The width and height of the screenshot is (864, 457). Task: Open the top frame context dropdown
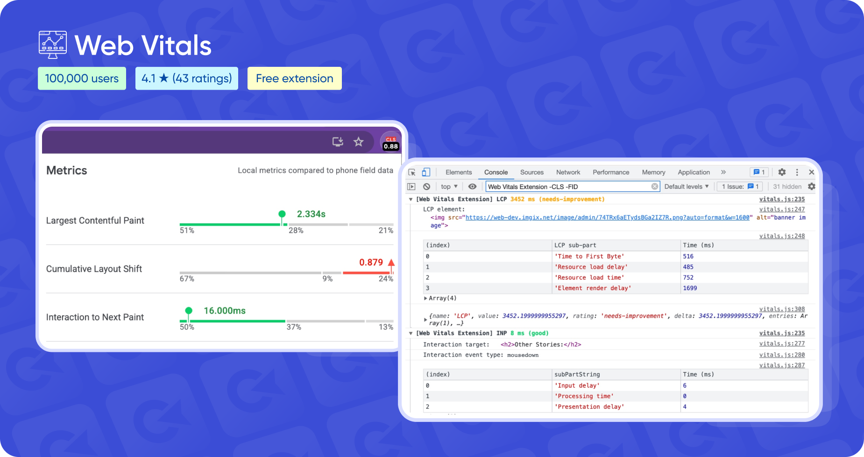[x=448, y=186]
